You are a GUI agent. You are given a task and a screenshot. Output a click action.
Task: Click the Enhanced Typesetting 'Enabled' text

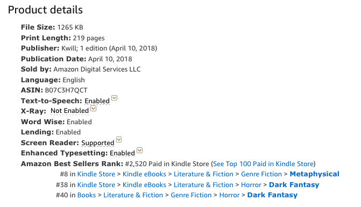tap(122, 153)
